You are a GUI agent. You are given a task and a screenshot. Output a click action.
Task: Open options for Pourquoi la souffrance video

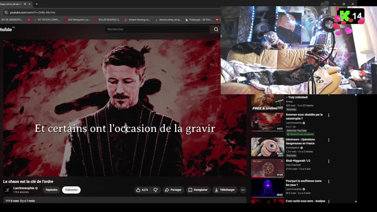coord(329,181)
